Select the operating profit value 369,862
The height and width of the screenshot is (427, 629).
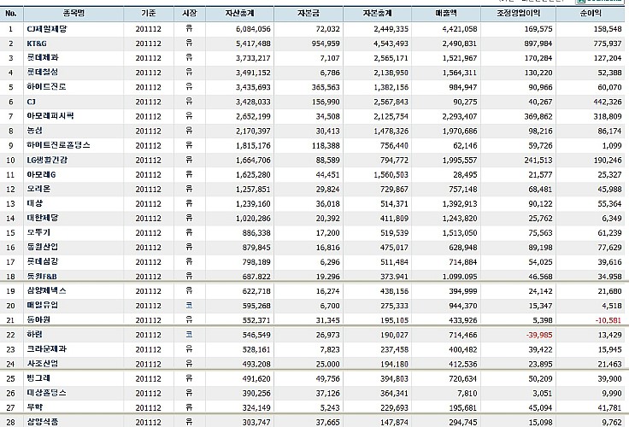538,116
